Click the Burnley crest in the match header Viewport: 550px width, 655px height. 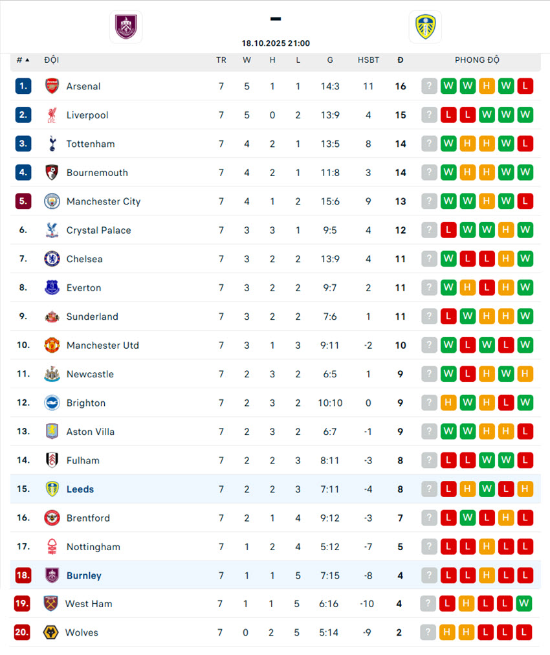point(126,27)
